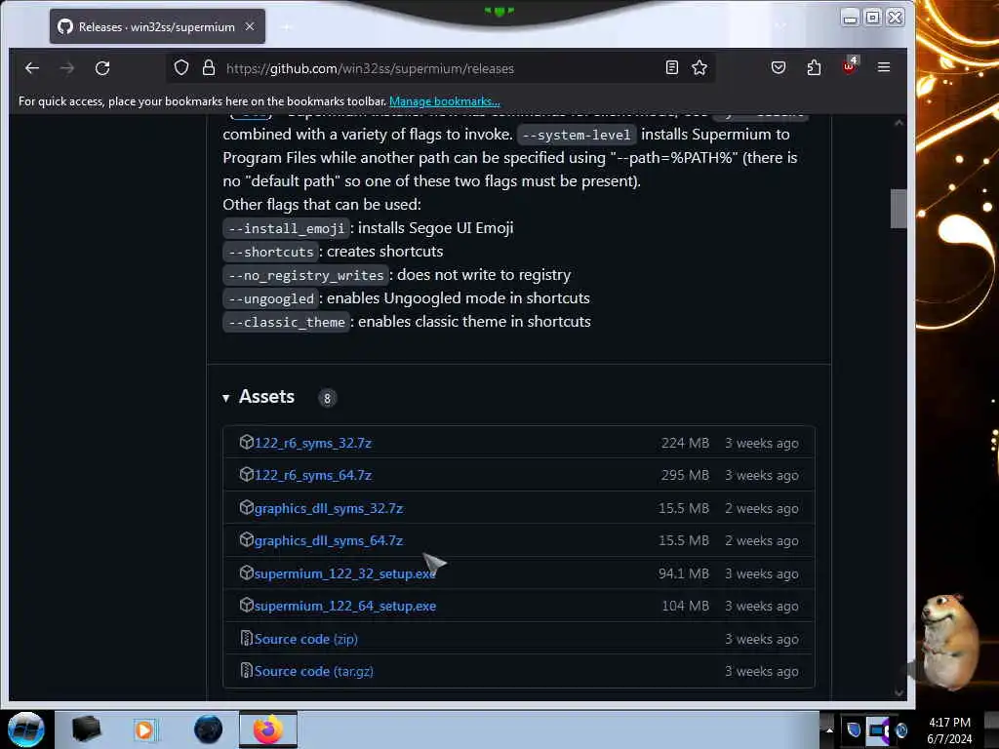Download Source code (zip)

point(305,639)
